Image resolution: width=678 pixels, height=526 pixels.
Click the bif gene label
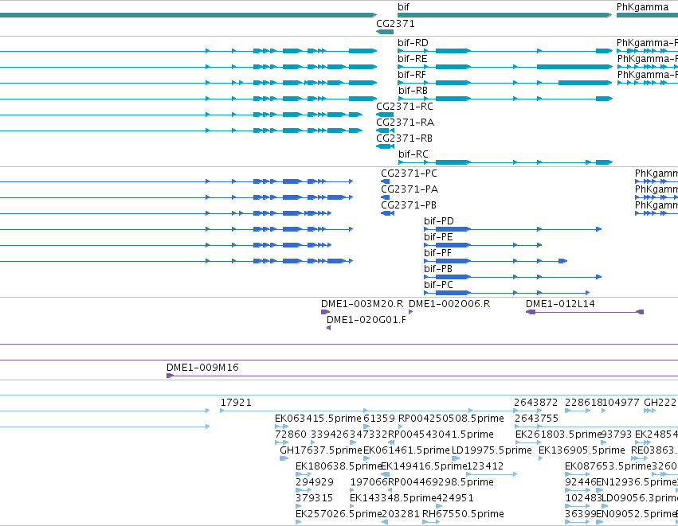(403, 7)
